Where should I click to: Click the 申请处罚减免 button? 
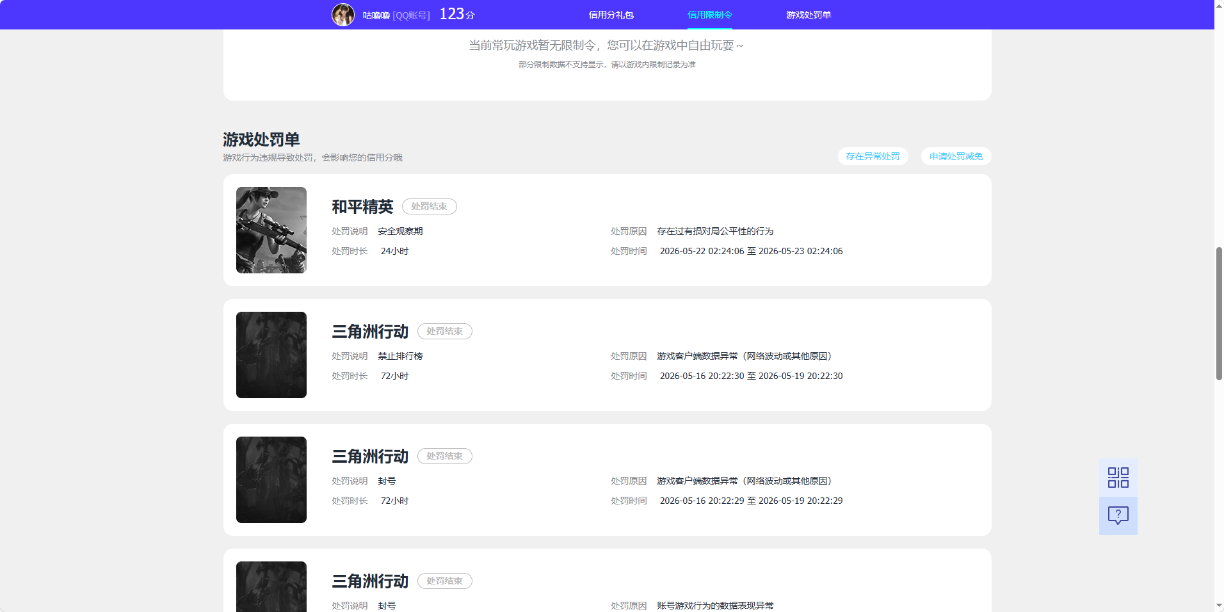956,156
